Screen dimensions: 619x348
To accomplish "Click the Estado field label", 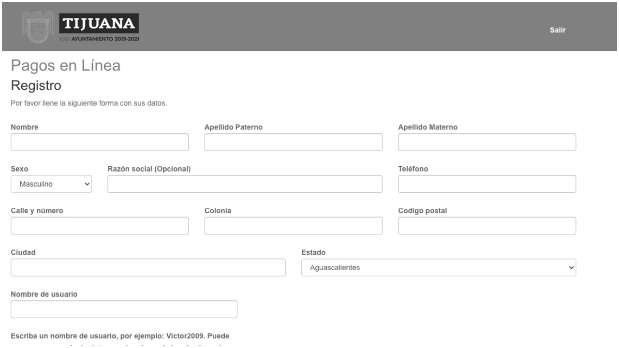I will [313, 252].
